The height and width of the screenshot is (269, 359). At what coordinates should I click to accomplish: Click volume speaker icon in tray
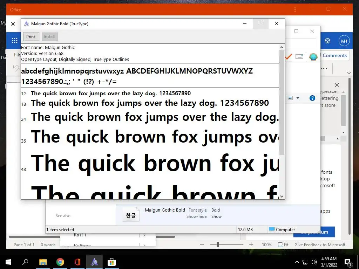coord(314,262)
